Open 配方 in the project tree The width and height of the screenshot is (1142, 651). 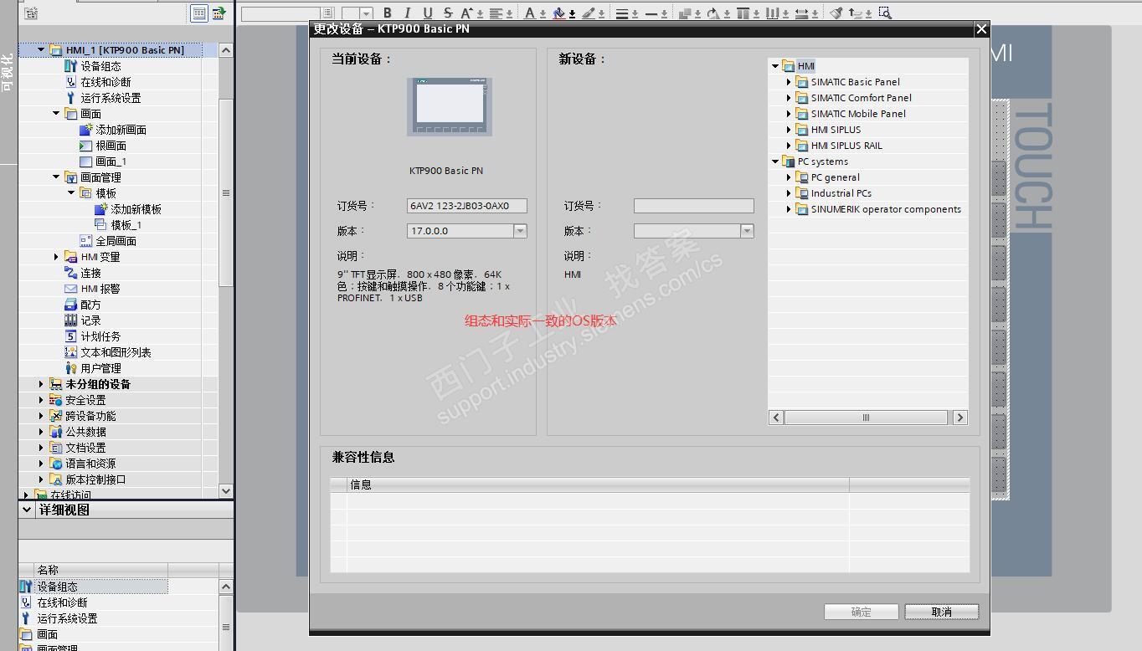[90, 305]
